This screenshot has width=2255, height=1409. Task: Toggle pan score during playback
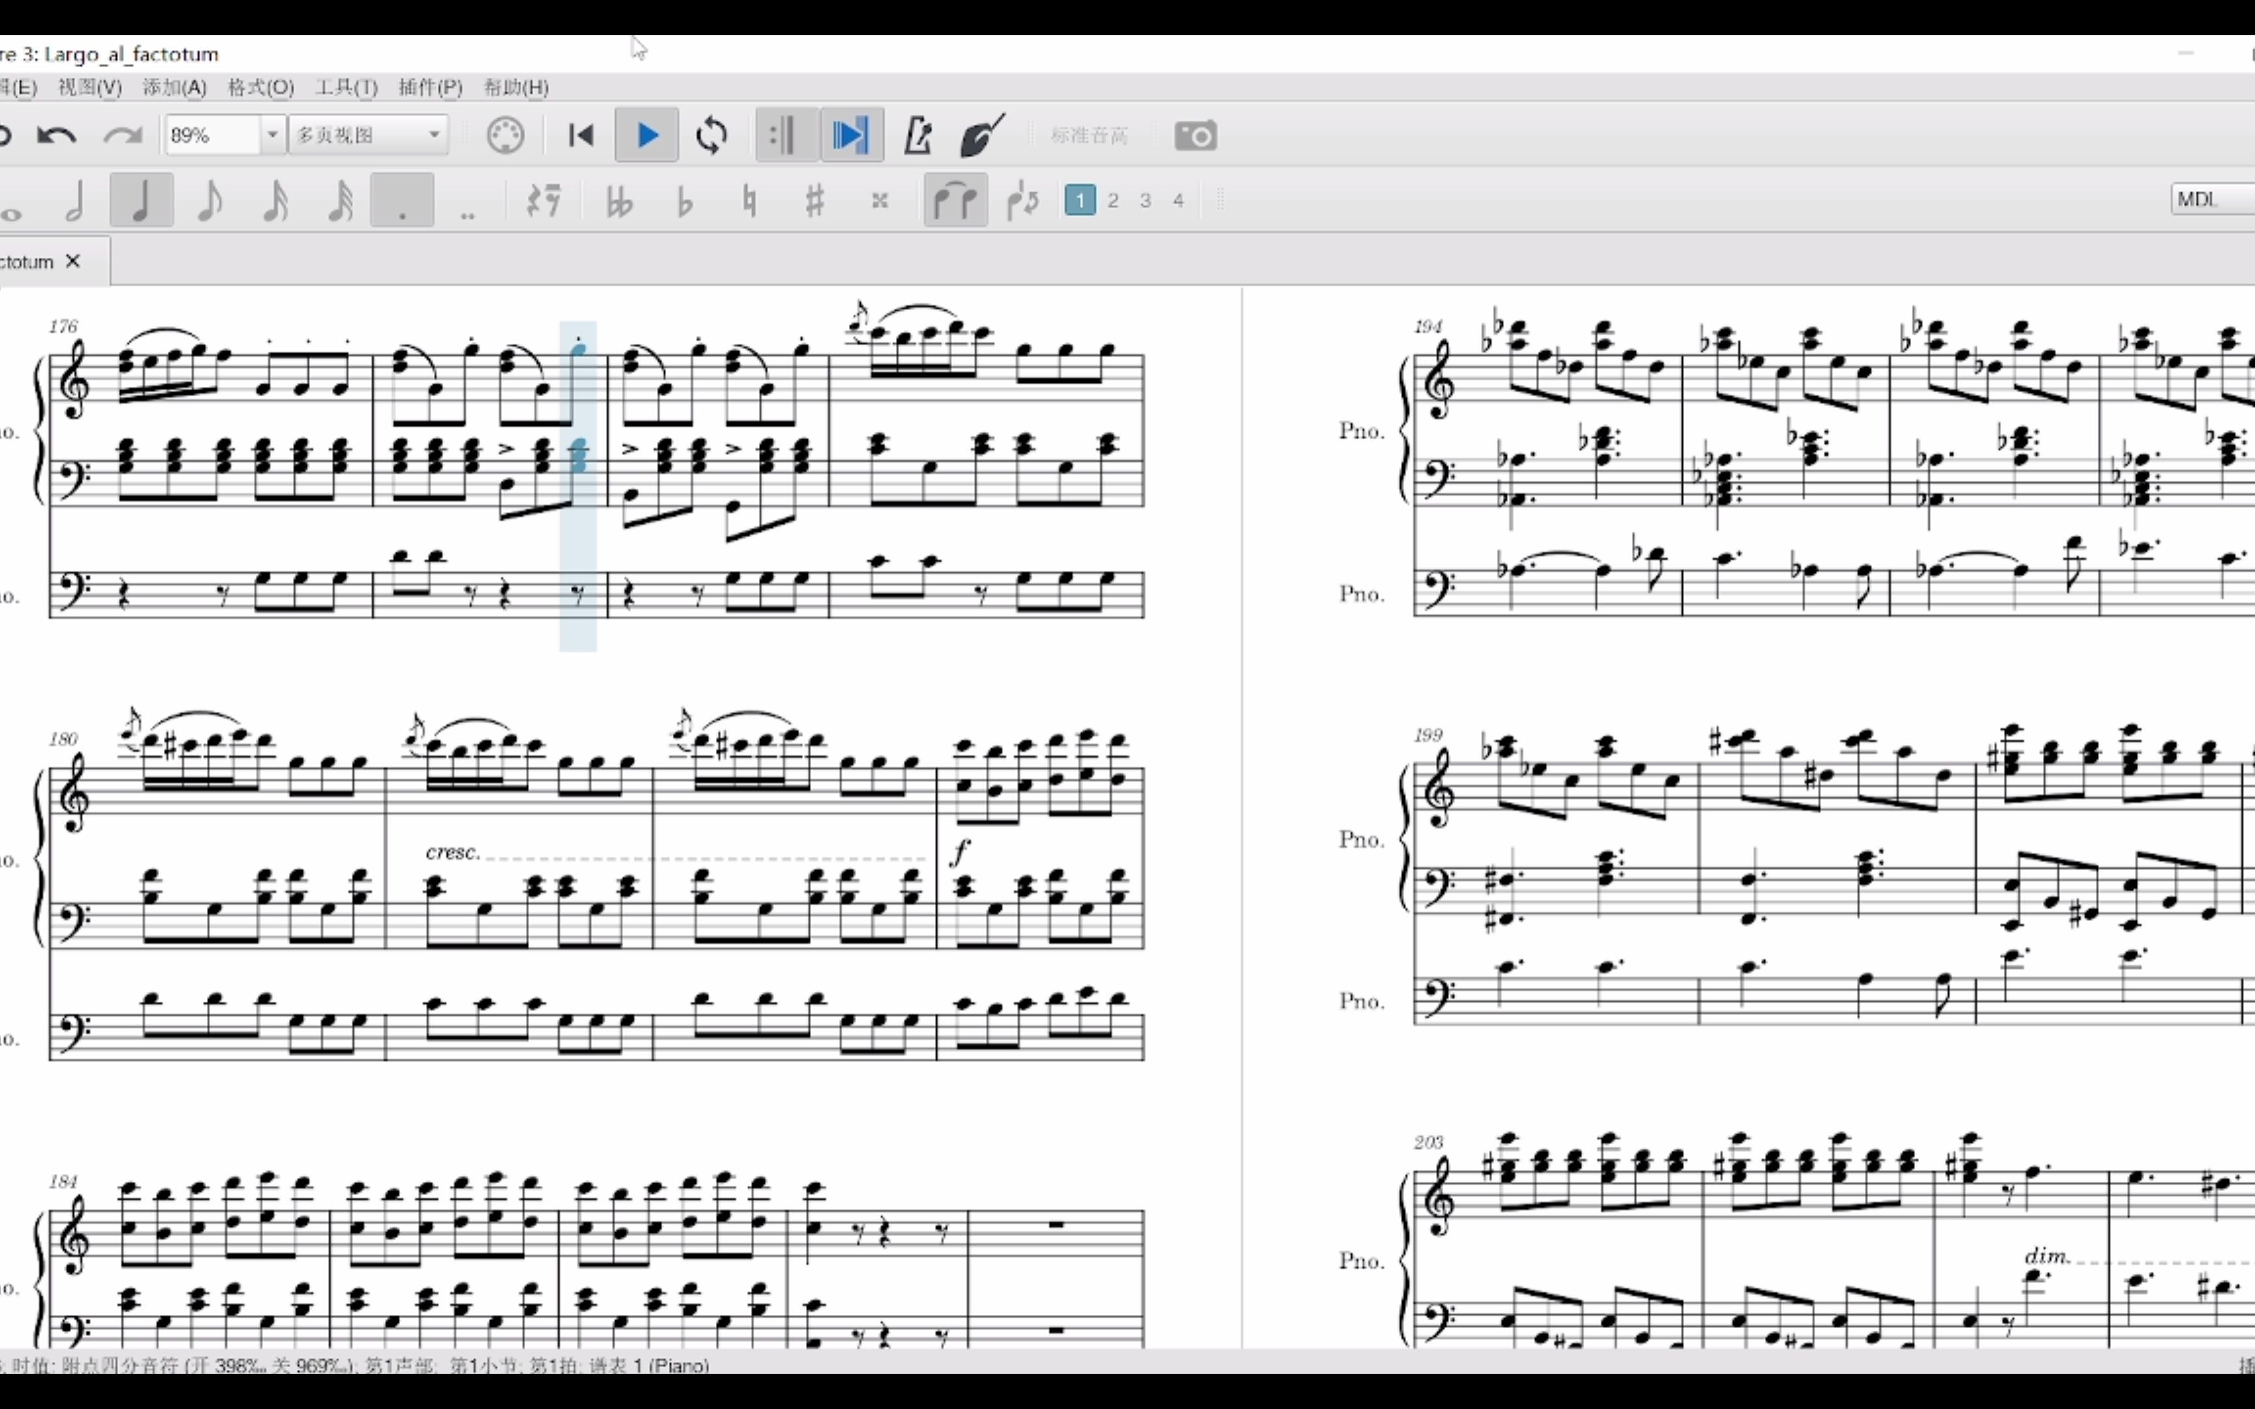851,135
